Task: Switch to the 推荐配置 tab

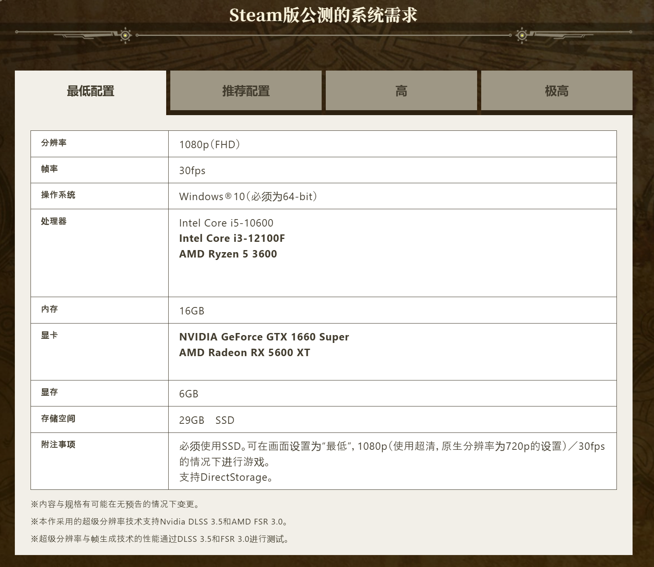Action: pos(246,91)
